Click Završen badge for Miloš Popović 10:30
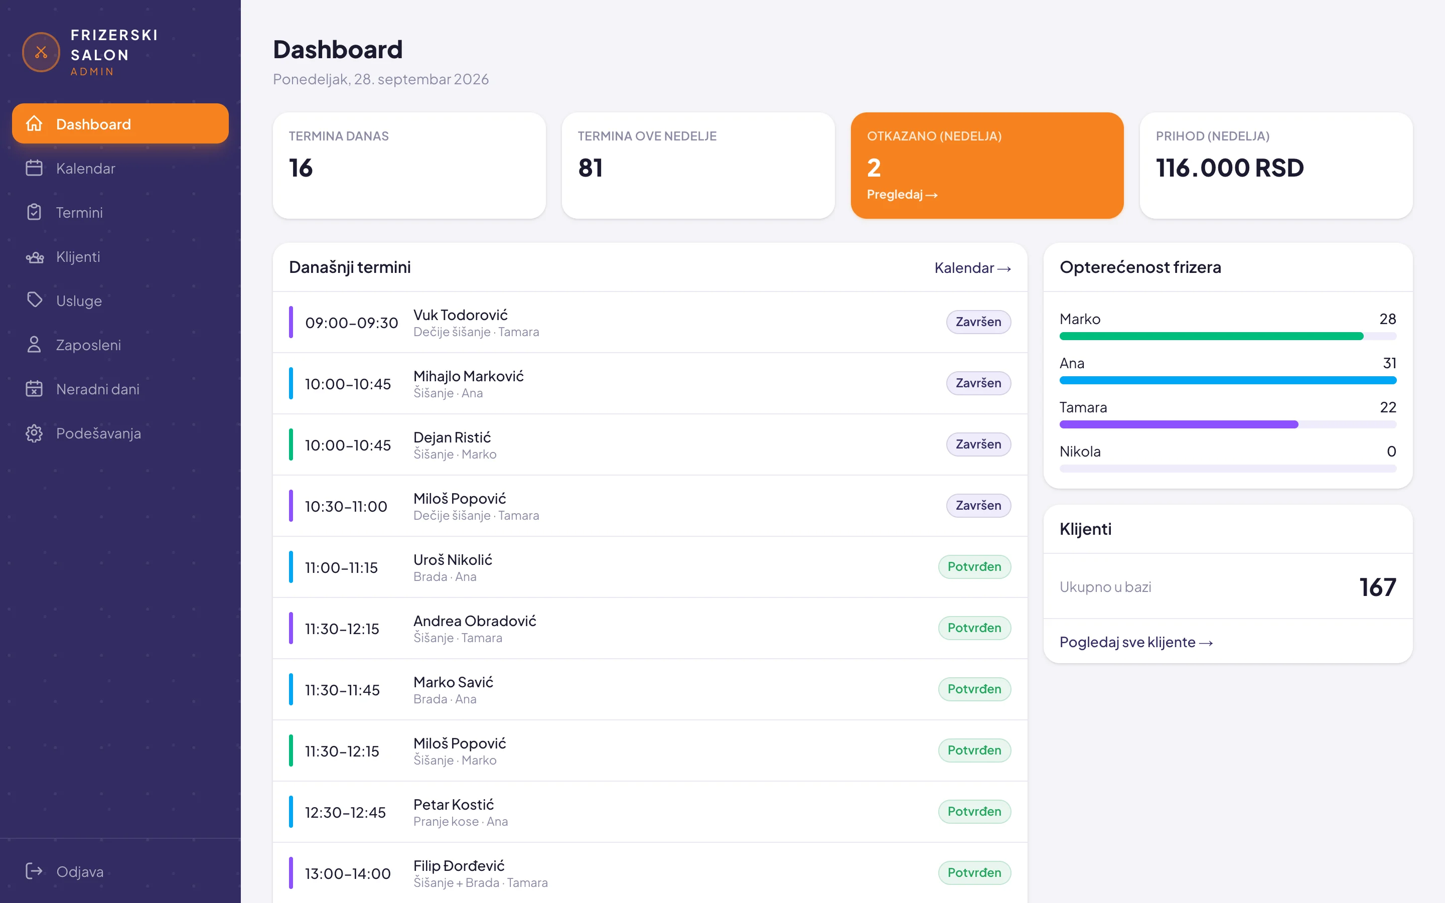The width and height of the screenshot is (1445, 903). tap(978, 506)
